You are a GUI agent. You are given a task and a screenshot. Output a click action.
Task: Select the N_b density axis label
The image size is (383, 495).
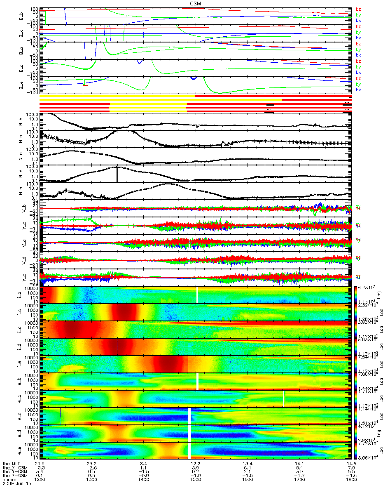pos(21,121)
